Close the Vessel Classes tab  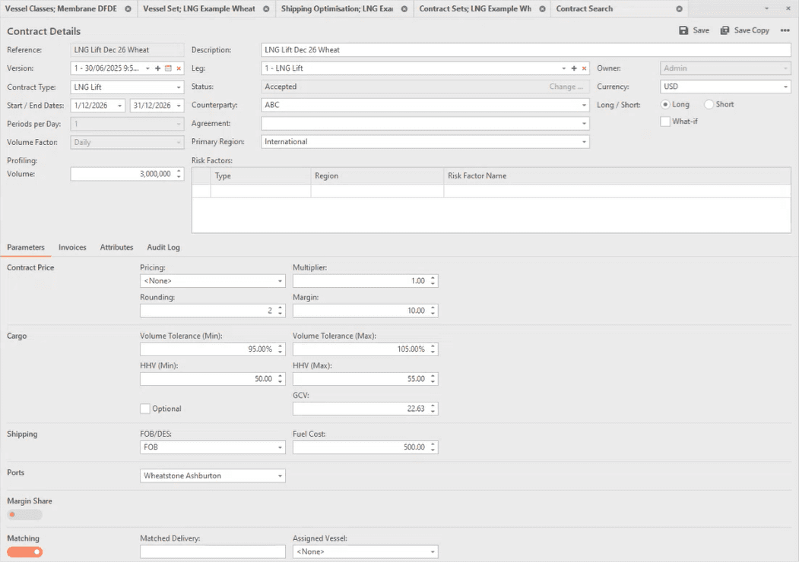(x=128, y=9)
